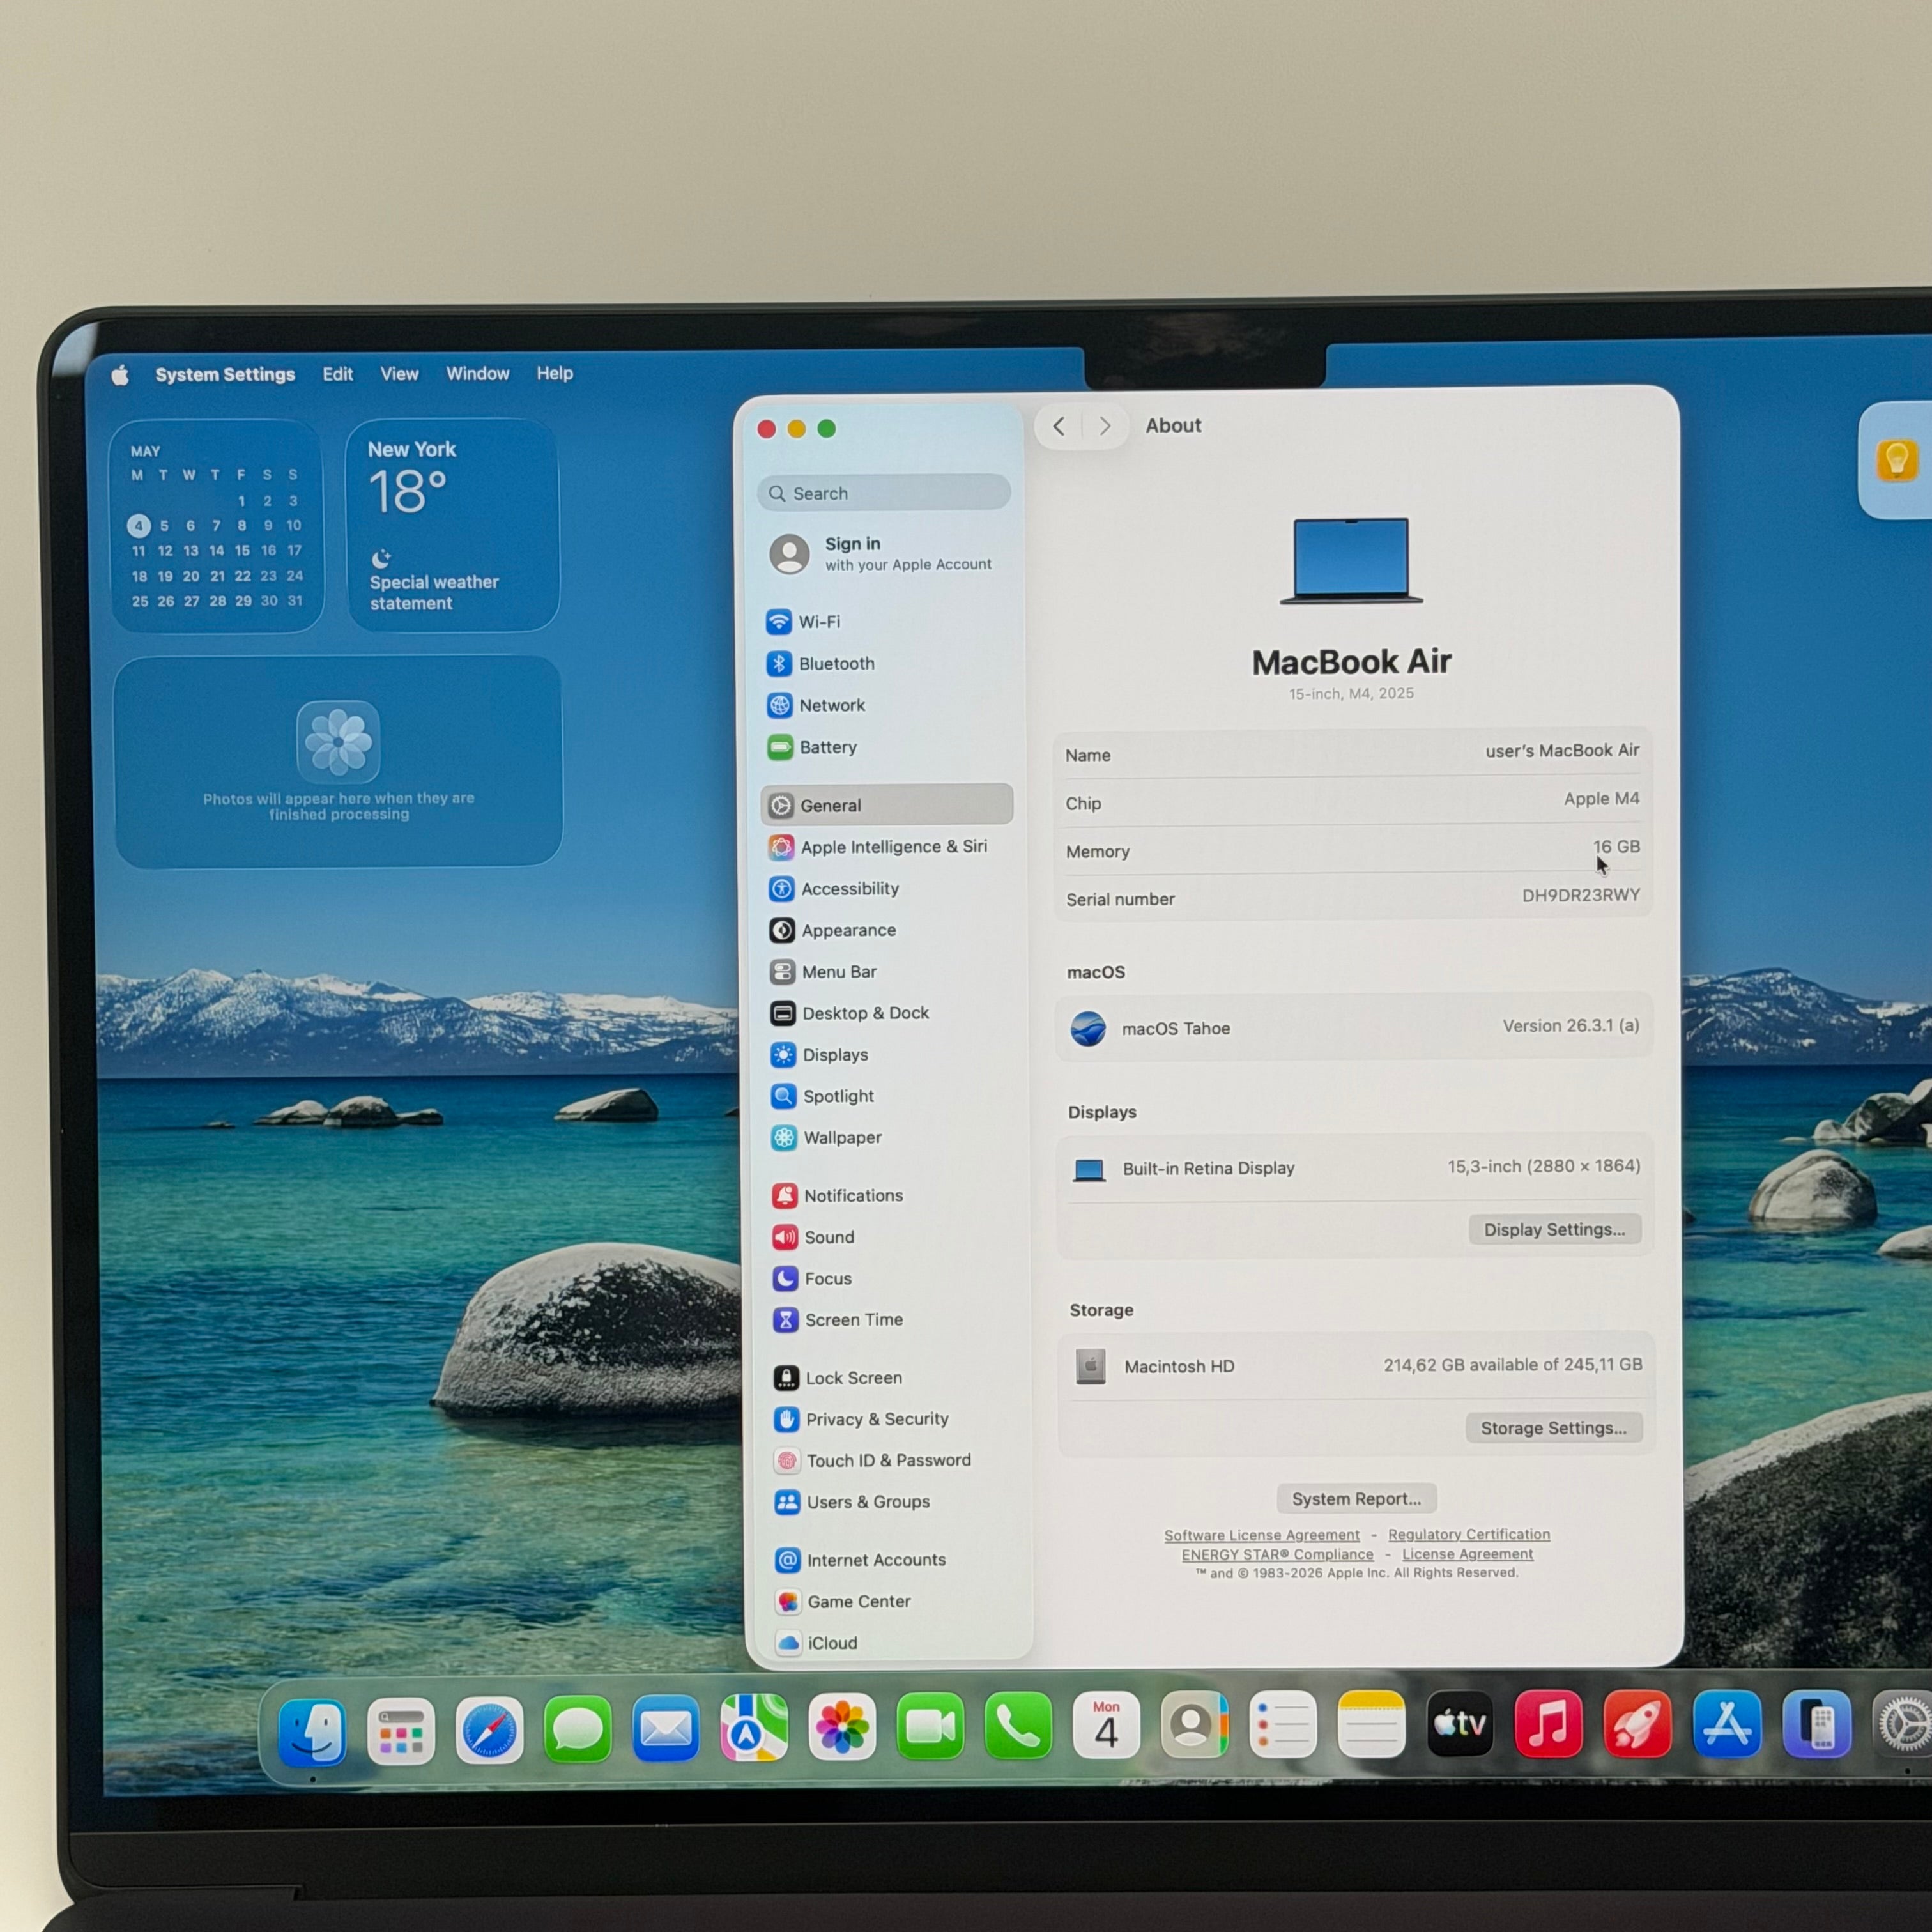The image size is (1932, 1932).
Task: Open the May calendar widget
Action: [x=216, y=526]
